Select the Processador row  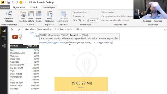click(24, 86)
